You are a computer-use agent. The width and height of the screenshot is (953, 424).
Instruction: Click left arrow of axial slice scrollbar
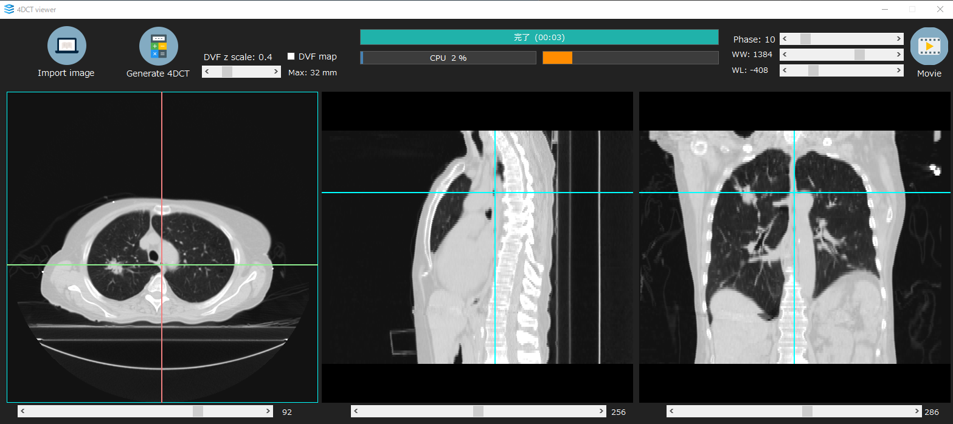23,411
